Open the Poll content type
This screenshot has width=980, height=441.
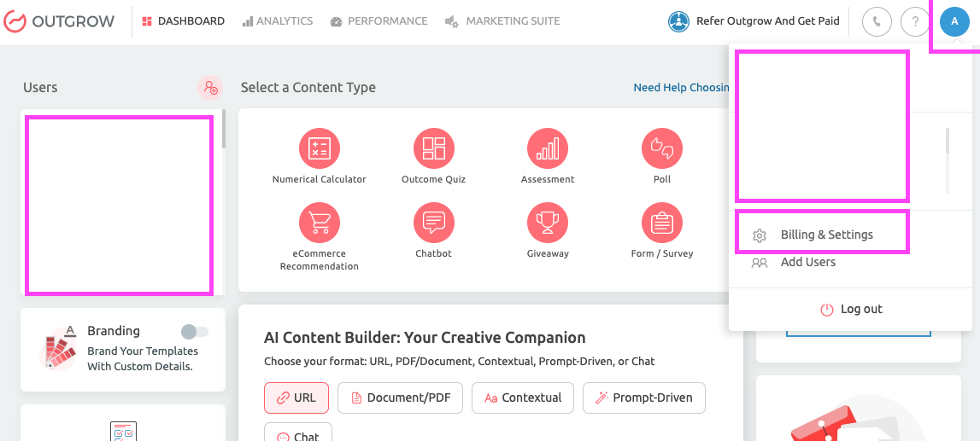662,148
